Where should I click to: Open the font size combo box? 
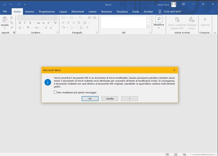(x=52, y=18)
